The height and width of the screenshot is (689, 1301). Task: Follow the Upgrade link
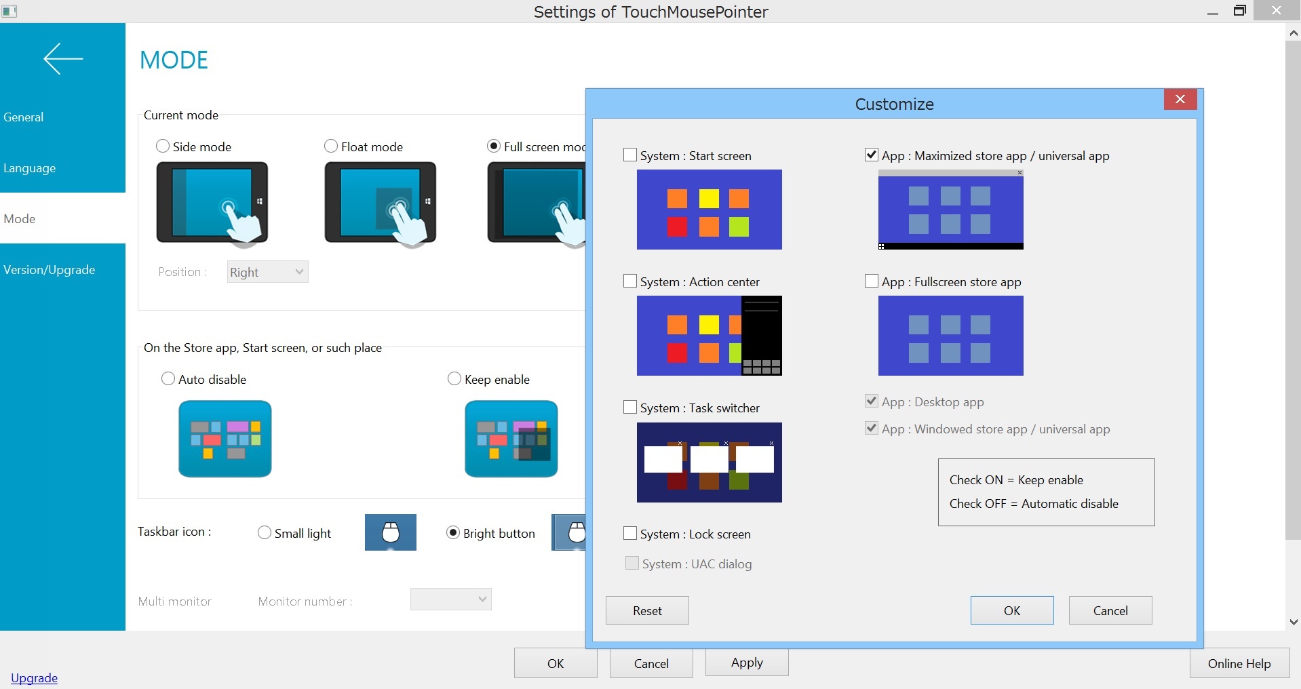click(x=34, y=678)
